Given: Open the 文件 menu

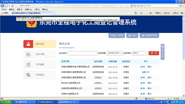Looking at the screenshot, I should (4, 10).
